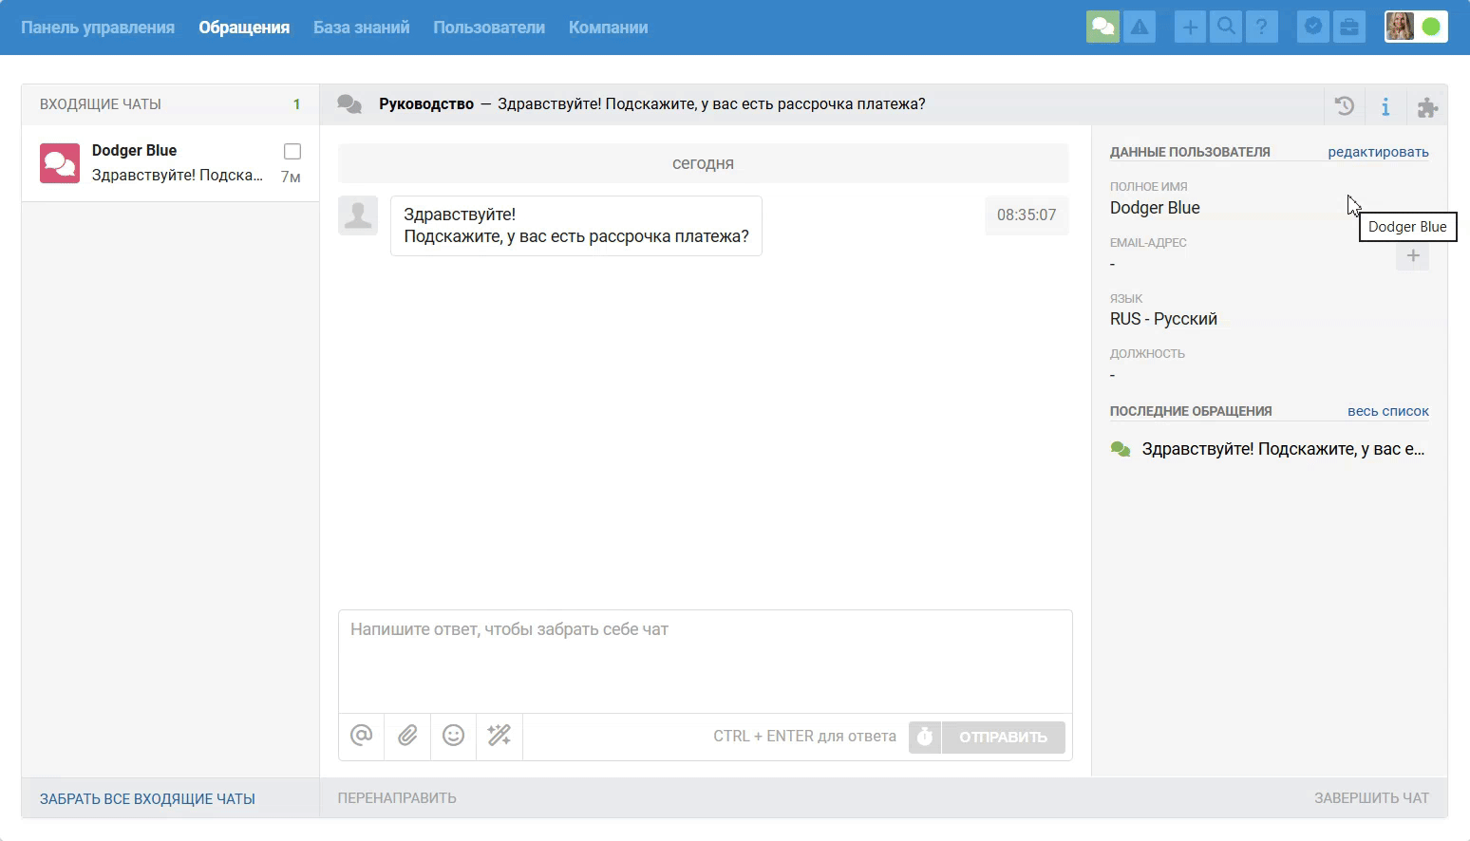Viewport: 1470px width, 841px height.
Task: Click the Руководство chat title
Action: (x=426, y=104)
